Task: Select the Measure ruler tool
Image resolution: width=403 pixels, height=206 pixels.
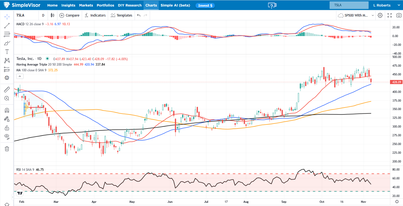Action: (x=7, y=89)
